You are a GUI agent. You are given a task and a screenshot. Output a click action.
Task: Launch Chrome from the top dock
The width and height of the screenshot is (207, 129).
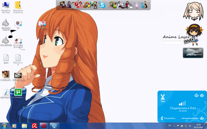(x=87, y=5)
